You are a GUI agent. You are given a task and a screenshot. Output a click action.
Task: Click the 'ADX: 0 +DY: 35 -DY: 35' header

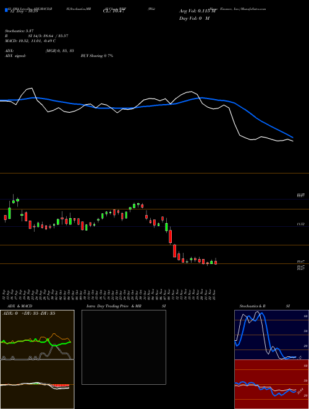tap(28, 314)
